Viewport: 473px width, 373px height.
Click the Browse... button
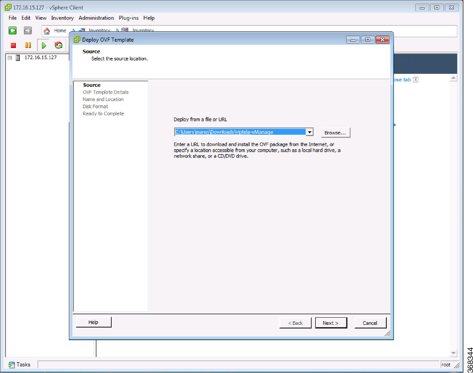coord(335,133)
